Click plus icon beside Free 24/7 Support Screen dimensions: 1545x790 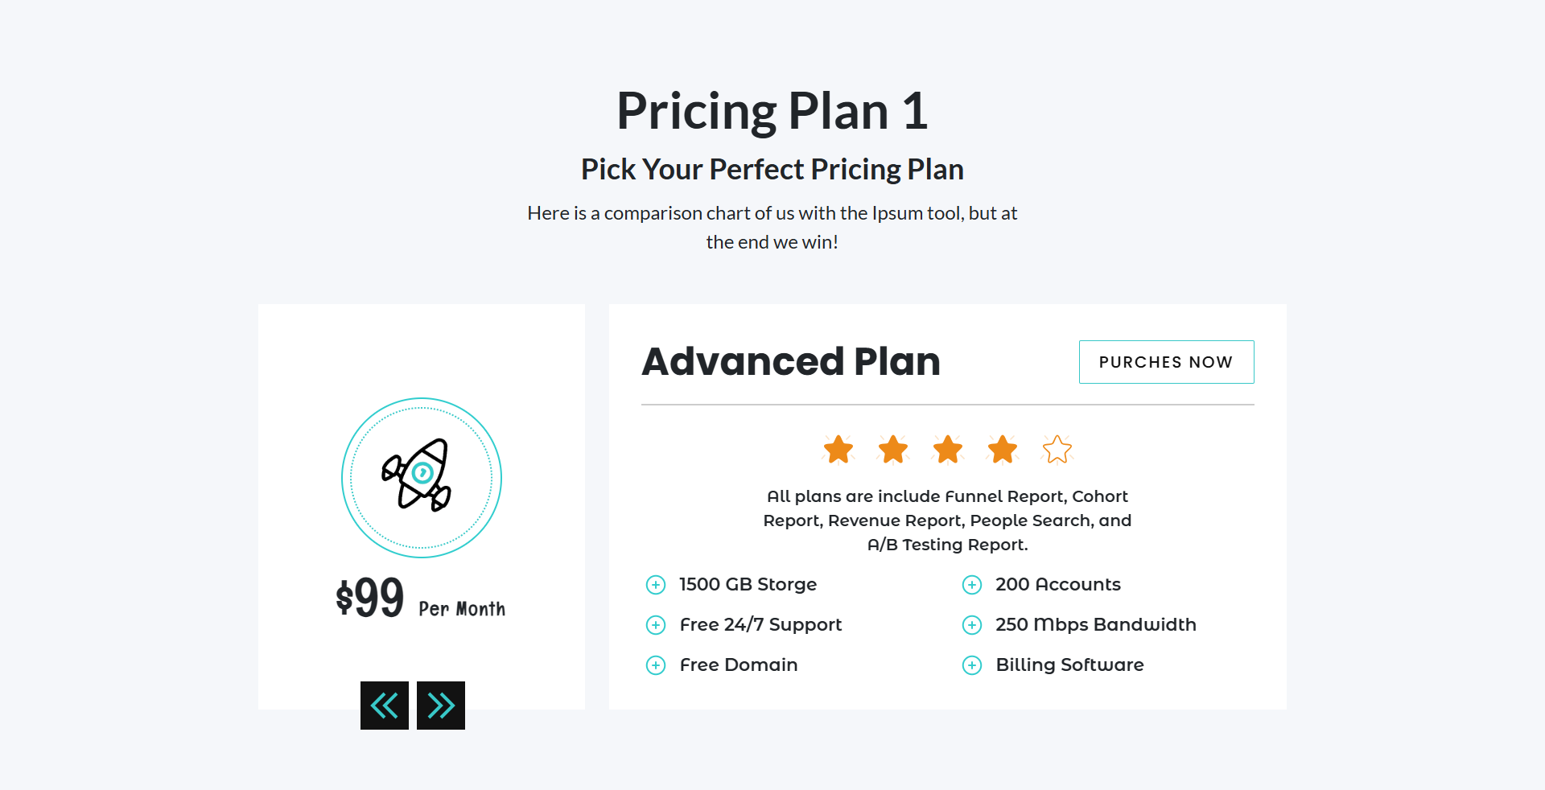pos(656,625)
